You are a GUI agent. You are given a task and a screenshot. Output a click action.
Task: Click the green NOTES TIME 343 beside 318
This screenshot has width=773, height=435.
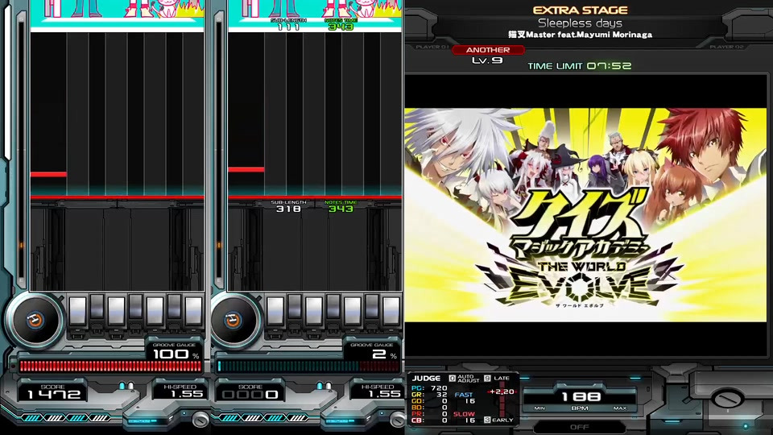341,209
